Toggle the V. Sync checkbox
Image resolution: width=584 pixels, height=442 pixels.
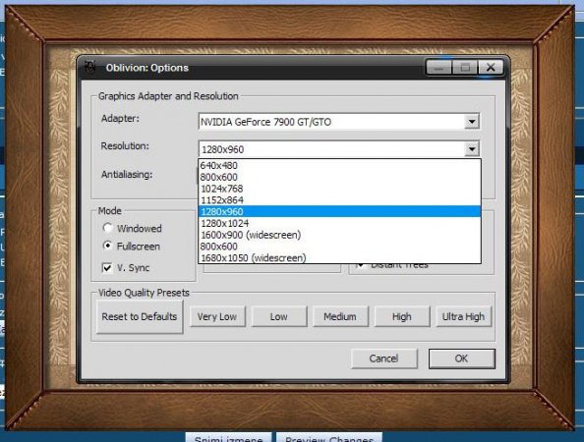(x=107, y=267)
